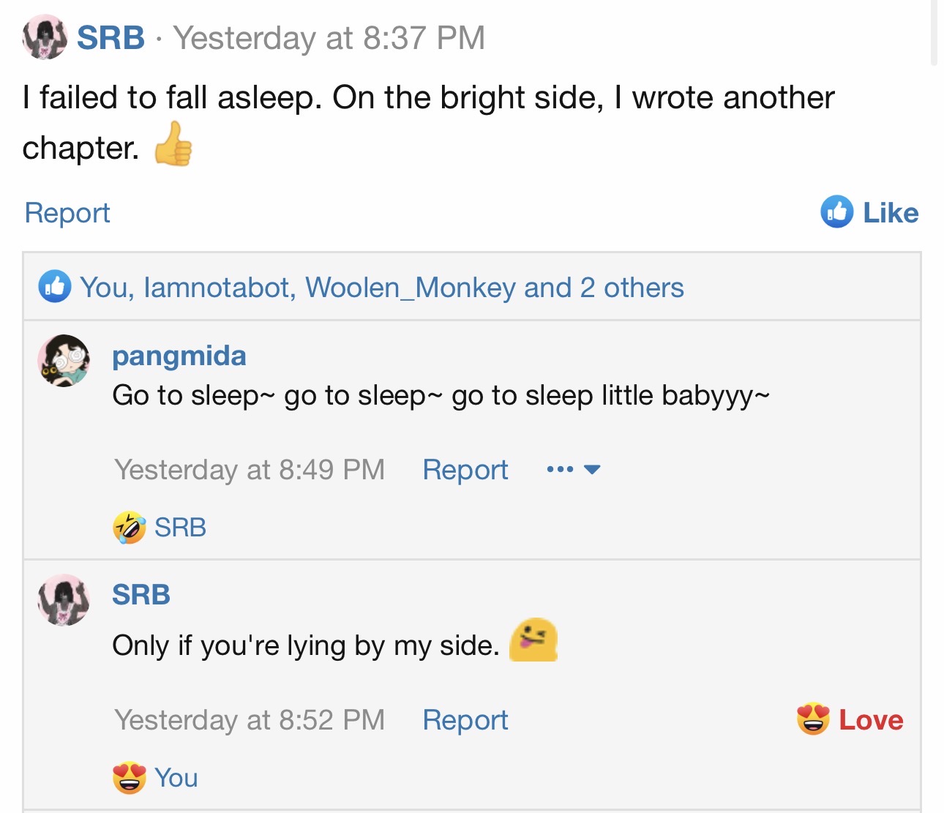
Task: Click SRB's avatar in the reply comment
Action: [64, 600]
